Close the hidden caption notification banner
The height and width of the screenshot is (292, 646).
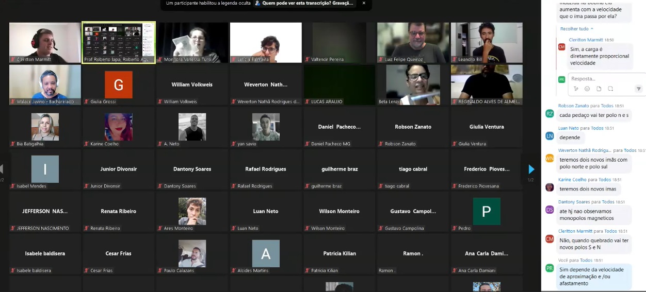click(363, 3)
